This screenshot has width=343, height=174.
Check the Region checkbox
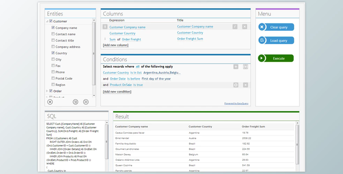point(53,84)
